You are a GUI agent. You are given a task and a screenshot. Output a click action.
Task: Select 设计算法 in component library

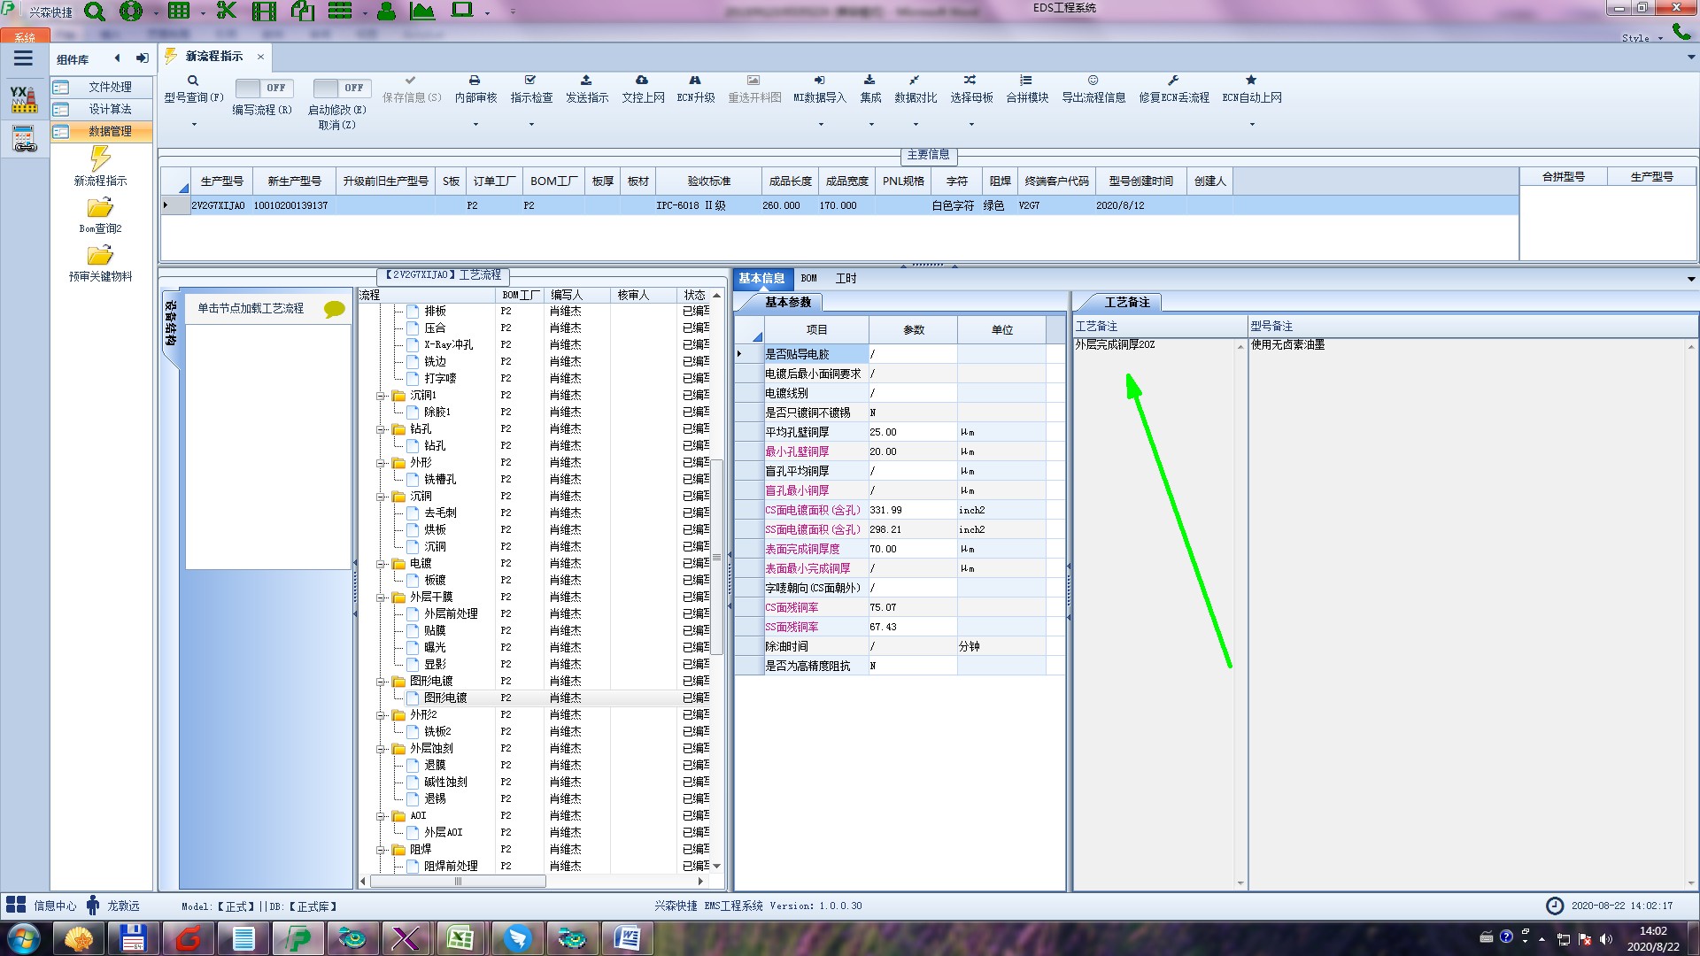[x=110, y=109]
